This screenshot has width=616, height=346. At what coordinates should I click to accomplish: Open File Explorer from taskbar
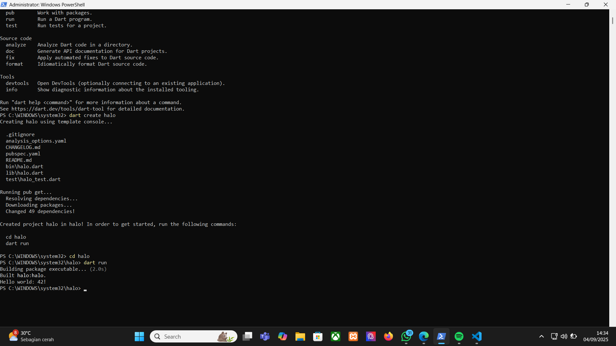pyautogui.click(x=300, y=336)
